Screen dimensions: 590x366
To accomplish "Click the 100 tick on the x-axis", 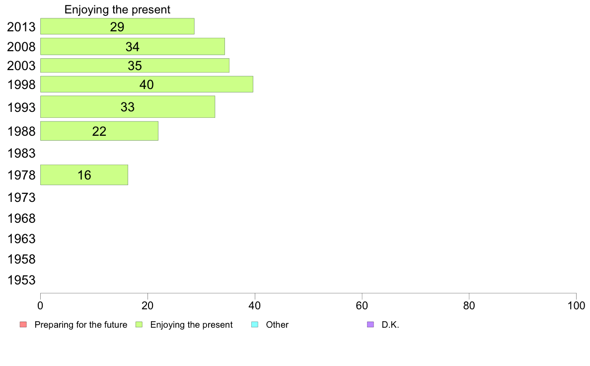I will [576, 306].
